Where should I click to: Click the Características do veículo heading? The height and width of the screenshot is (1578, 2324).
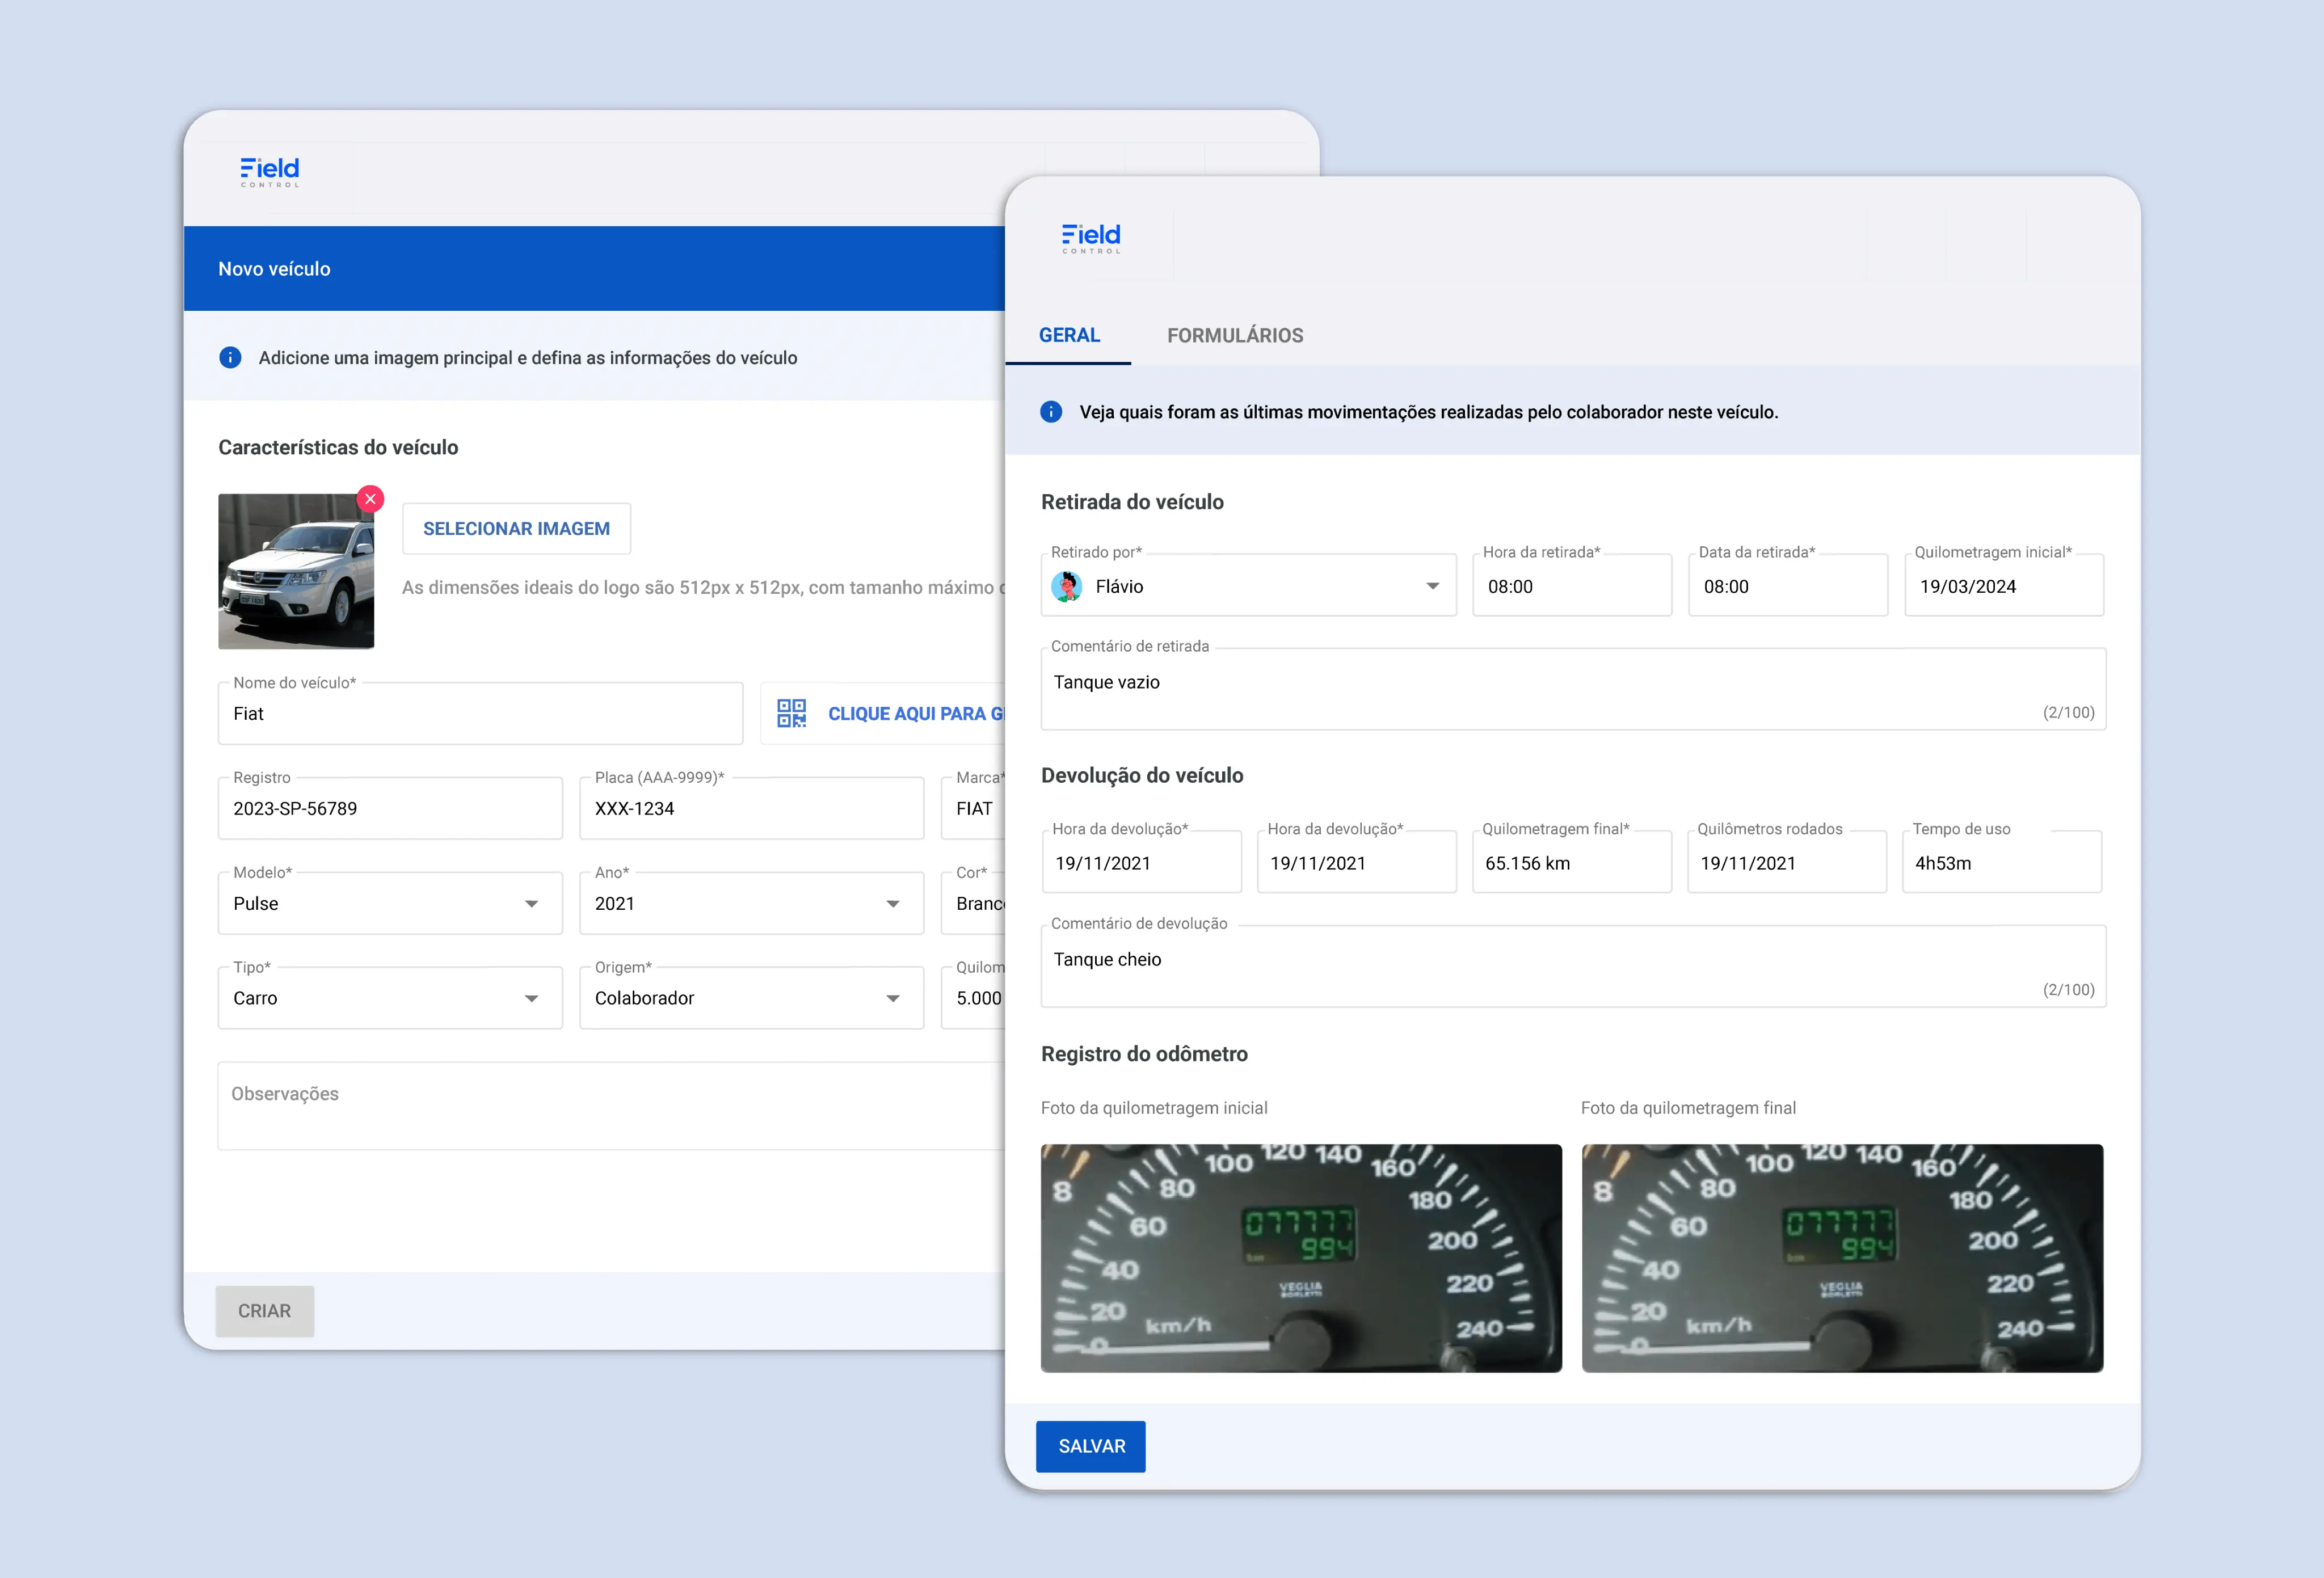[338, 447]
